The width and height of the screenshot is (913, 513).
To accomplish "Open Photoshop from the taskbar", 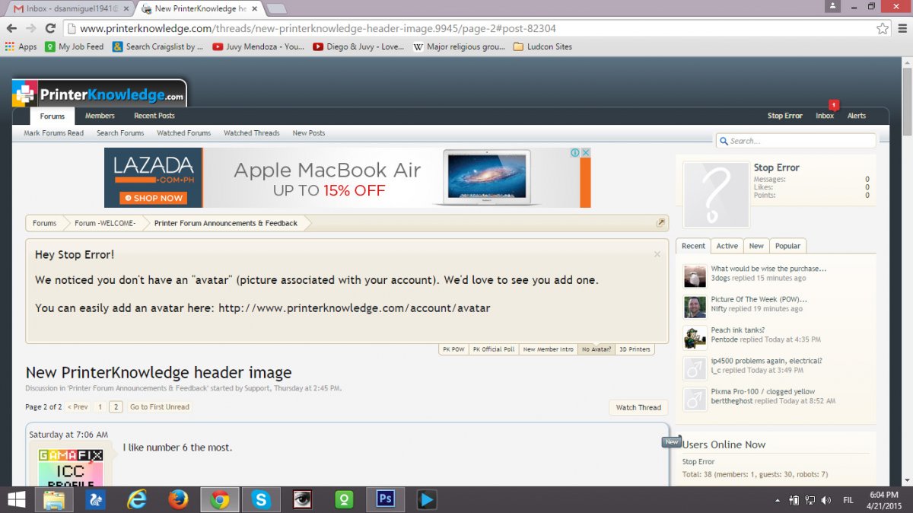I will [x=386, y=499].
